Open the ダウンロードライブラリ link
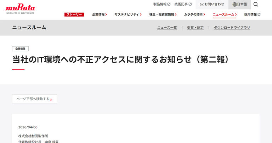The width and height of the screenshot is (272, 143). pos(232,28)
